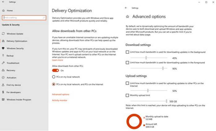
Task: Go back using the Advanced options back arrow
Action: tap(126, 7)
